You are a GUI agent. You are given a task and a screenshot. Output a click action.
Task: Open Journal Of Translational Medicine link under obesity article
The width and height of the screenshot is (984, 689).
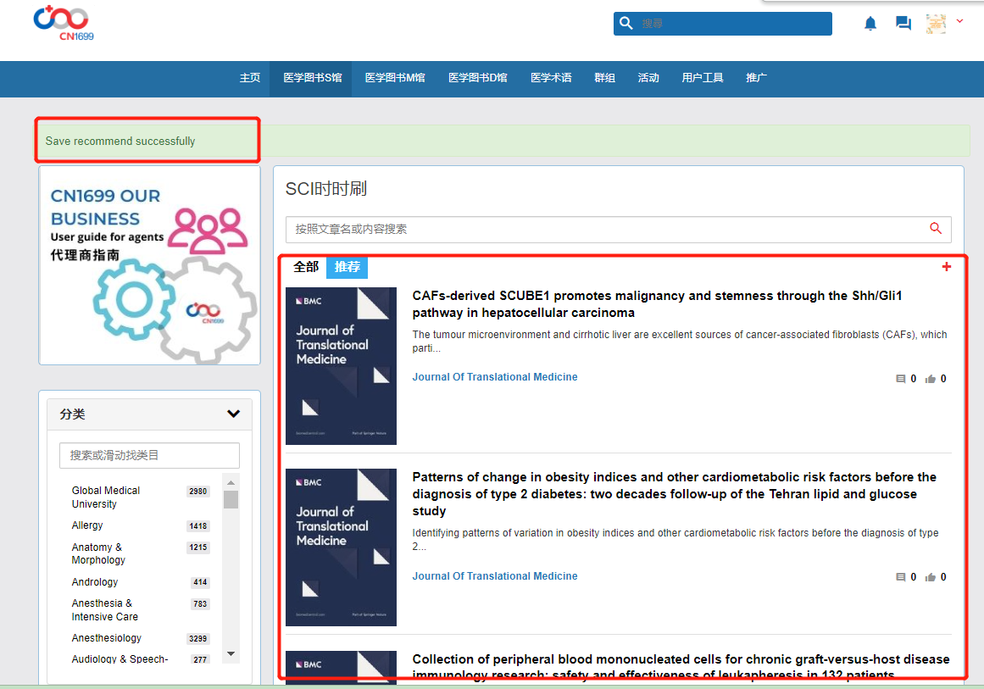tap(494, 576)
